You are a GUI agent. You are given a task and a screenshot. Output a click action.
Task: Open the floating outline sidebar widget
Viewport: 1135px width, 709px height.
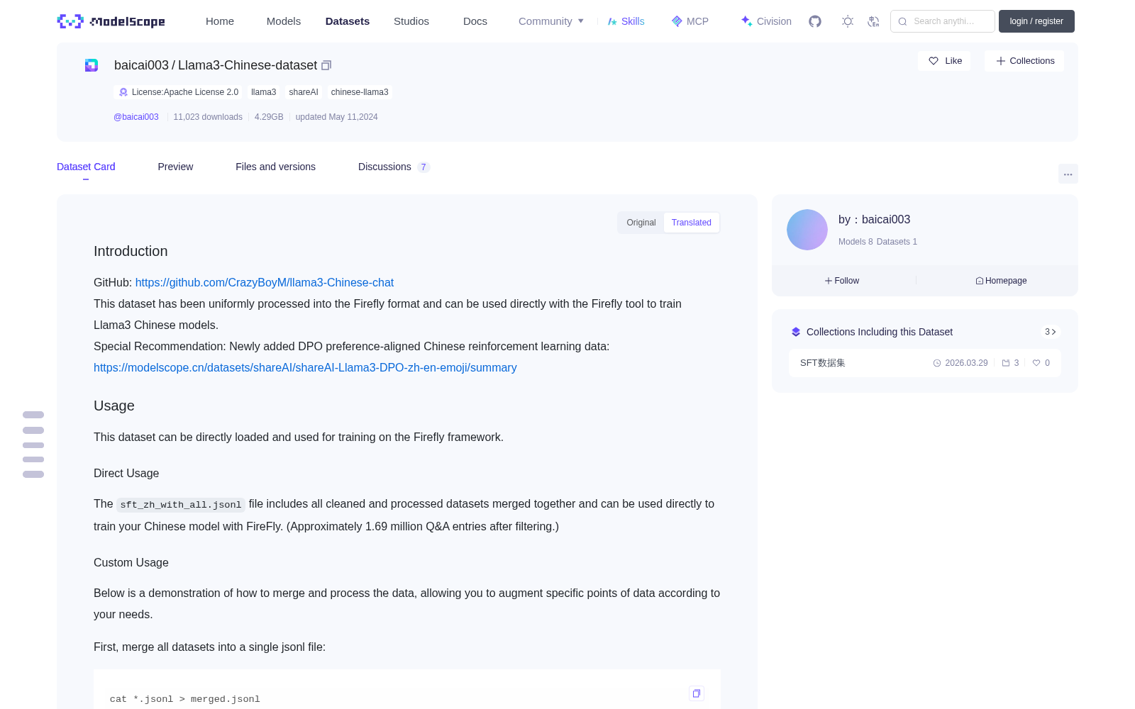click(33, 445)
